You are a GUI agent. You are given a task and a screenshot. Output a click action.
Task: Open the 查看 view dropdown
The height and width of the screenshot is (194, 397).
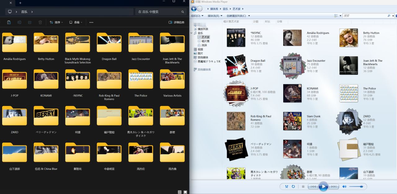pos(76,22)
